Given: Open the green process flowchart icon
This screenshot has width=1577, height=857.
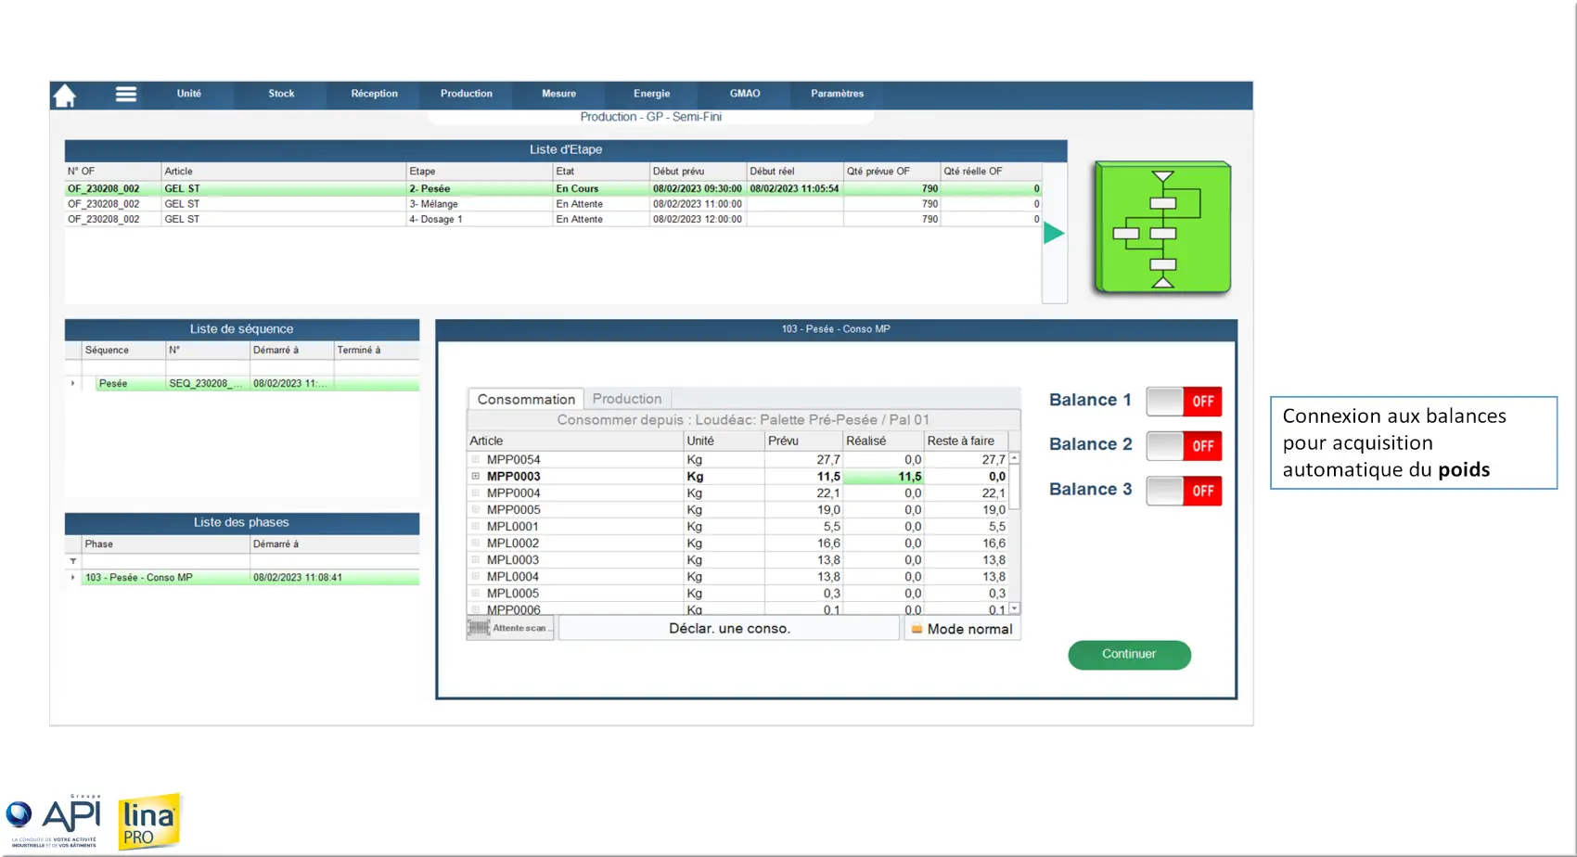Looking at the screenshot, I should pyautogui.click(x=1162, y=228).
